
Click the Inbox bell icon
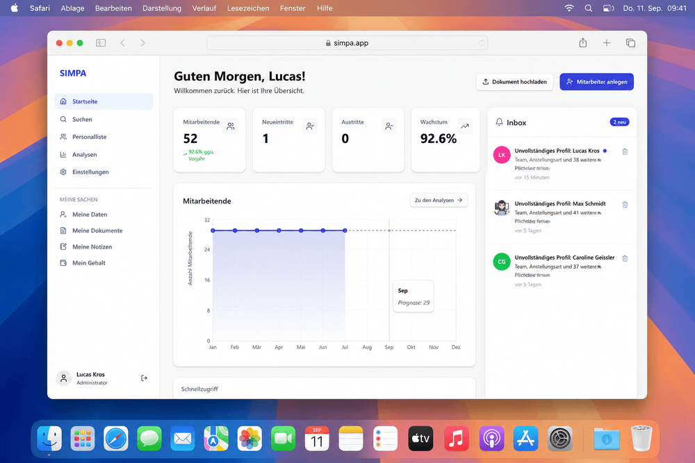click(499, 121)
